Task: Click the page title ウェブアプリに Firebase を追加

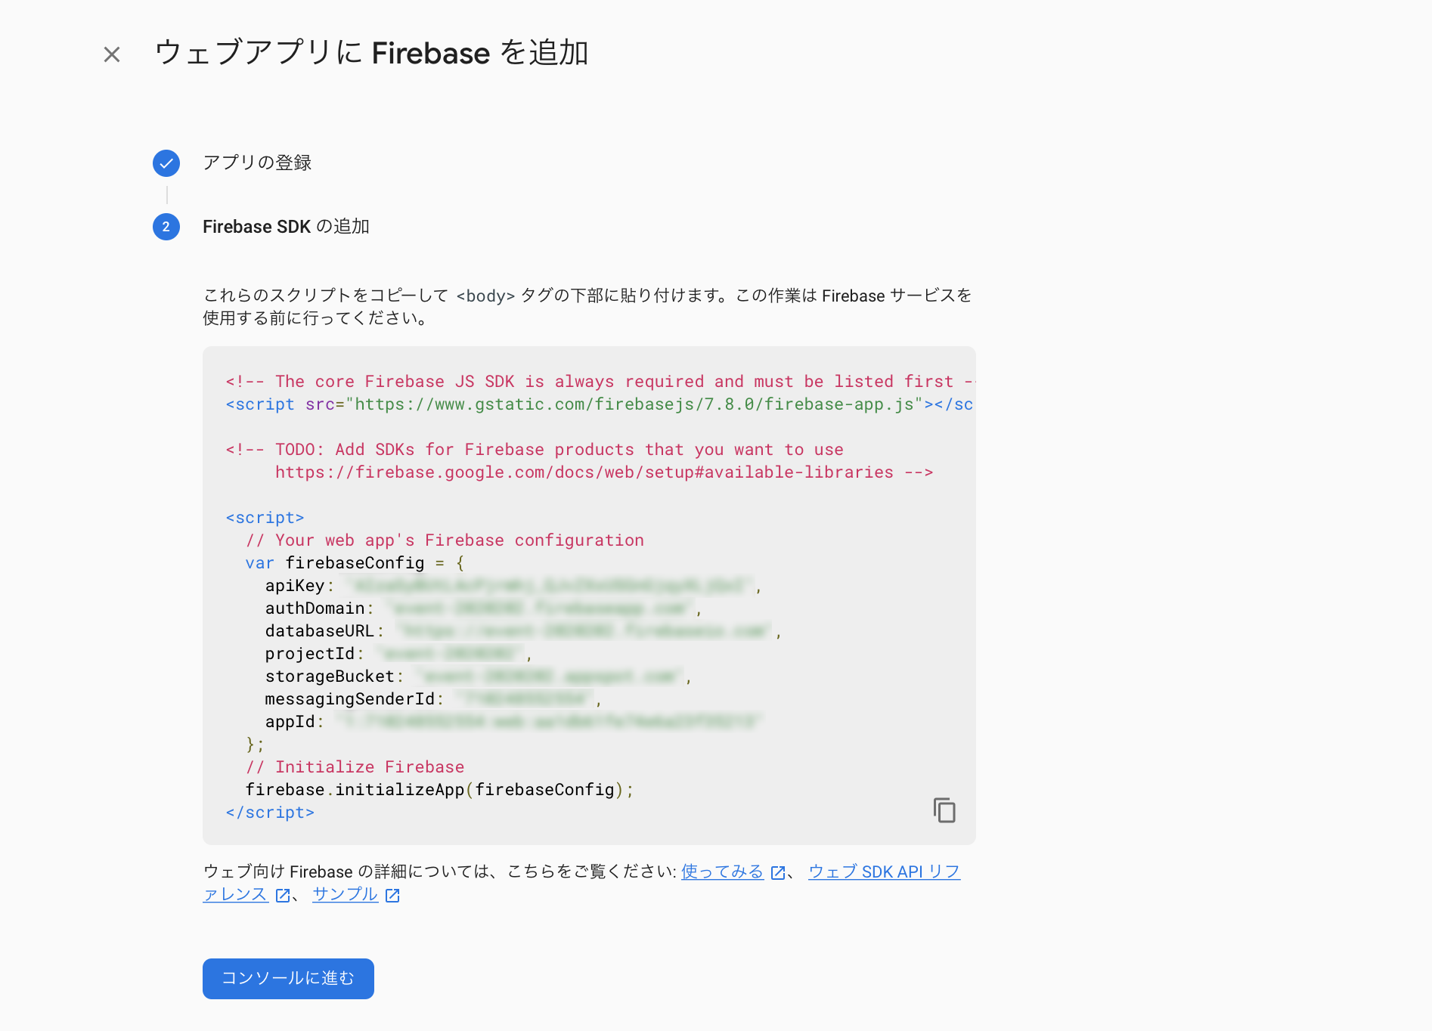Action: point(371,53)
